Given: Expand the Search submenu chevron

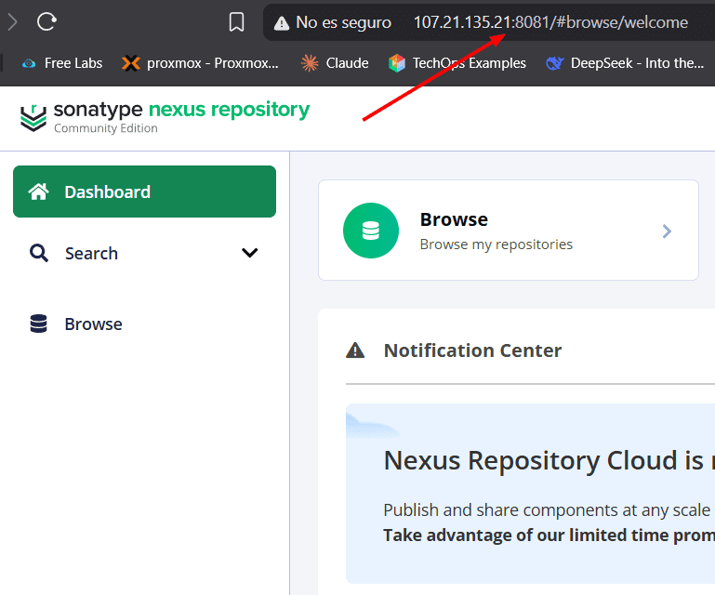Looking at the screenshot, I should (x=249, y=253).
